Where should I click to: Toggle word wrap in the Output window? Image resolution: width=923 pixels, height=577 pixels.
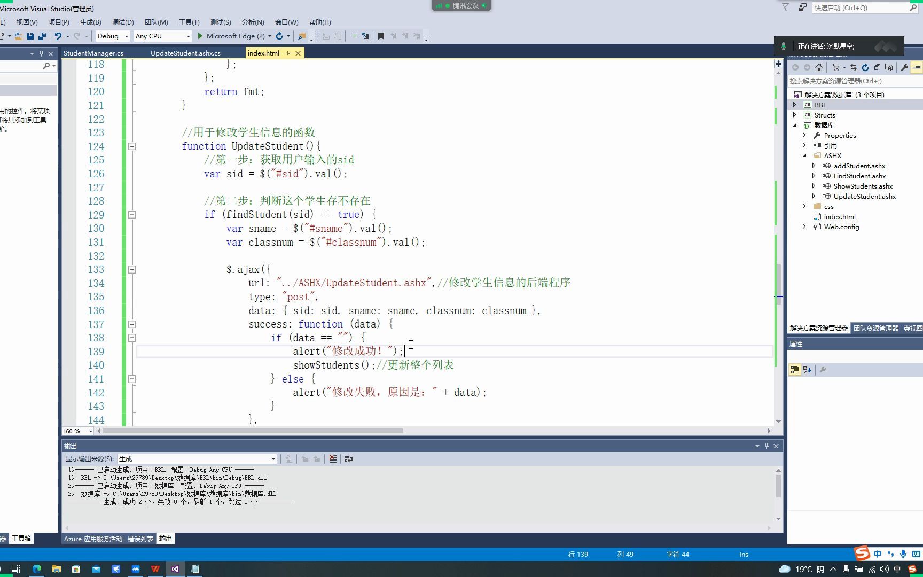[348, 458]
